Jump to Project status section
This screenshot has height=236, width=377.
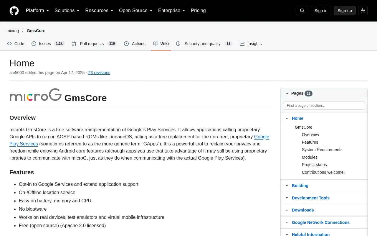point(314,165)
